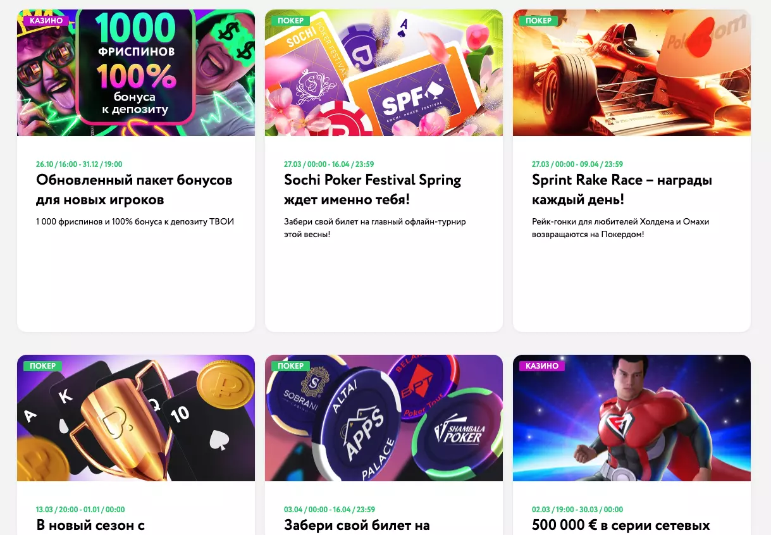Click the Sochi Festival description text
The width and height of the screenshot is (771, 535).
(374, 228)
